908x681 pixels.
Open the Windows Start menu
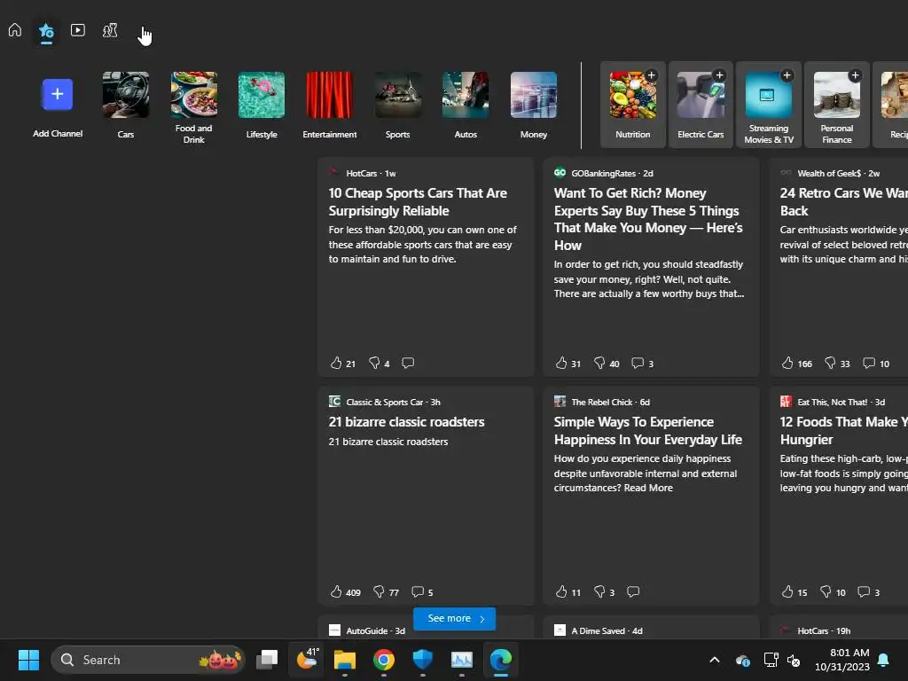(28, 660)
